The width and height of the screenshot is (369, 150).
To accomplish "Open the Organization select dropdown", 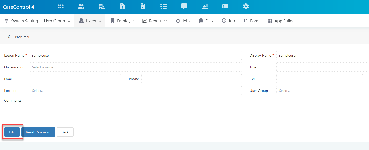I will 136,67.
